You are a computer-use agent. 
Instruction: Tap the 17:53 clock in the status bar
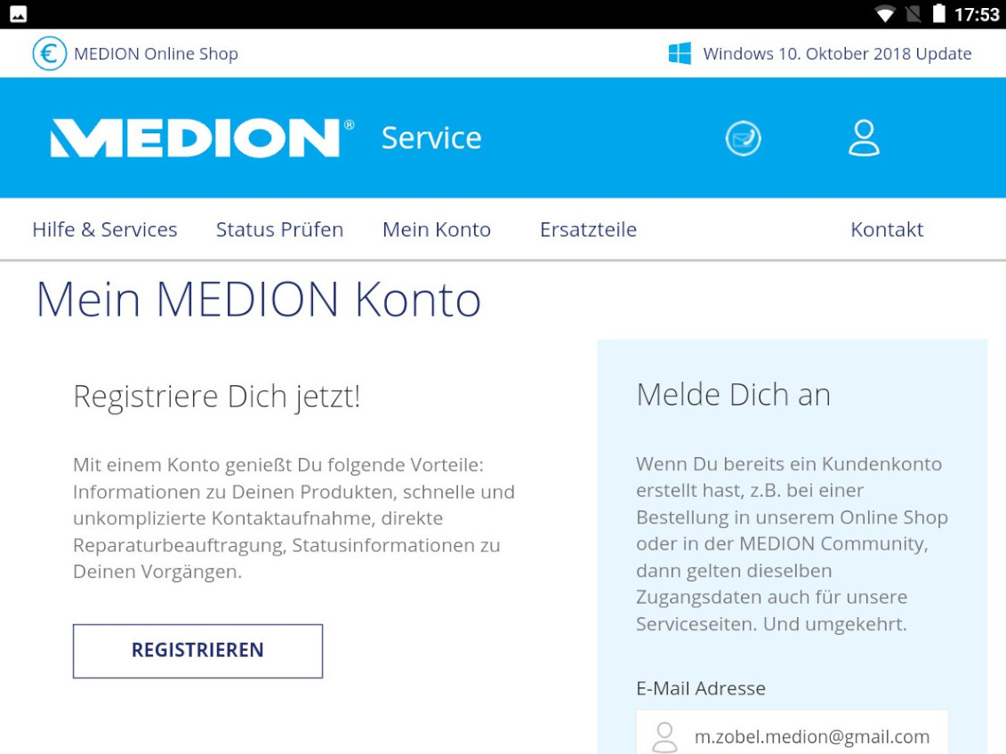pos(977,15)
